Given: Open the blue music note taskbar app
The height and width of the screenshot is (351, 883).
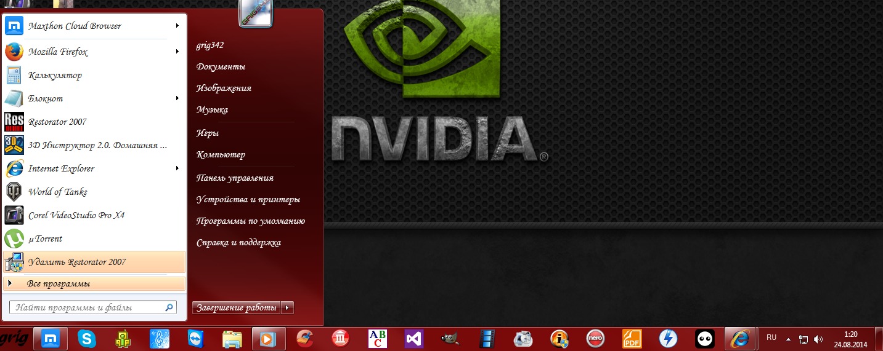Looking at the screenshot, I should [x=160, y=339].
